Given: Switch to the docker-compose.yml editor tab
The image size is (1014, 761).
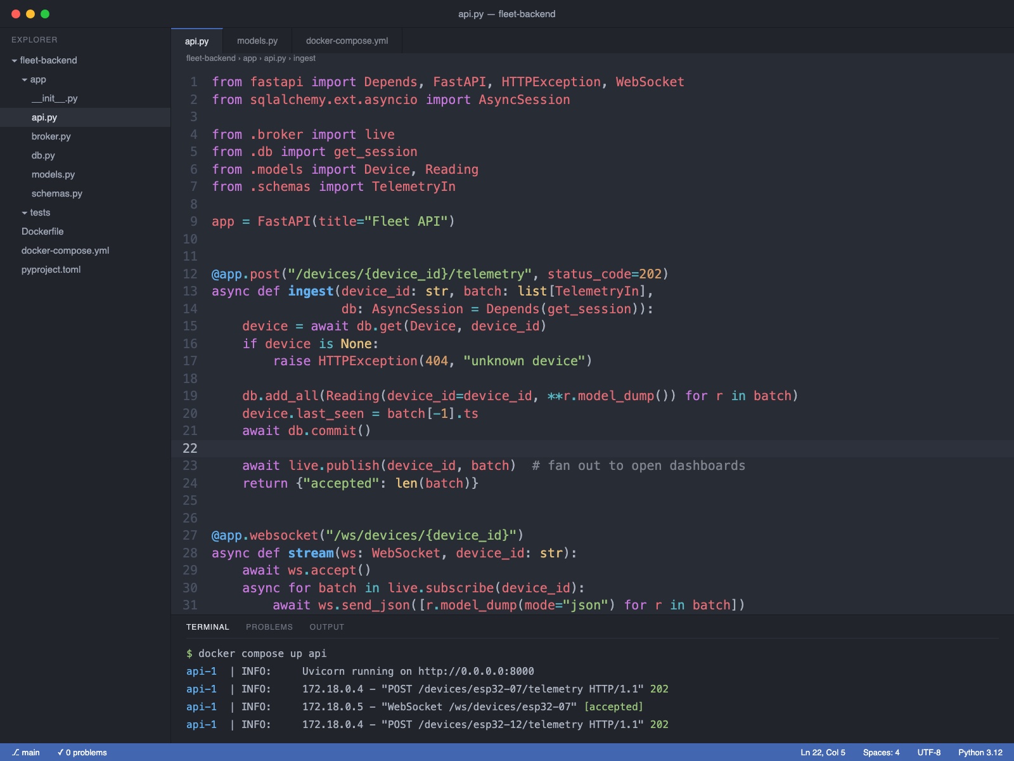Looking at the screenshot, I should (347, 41).
